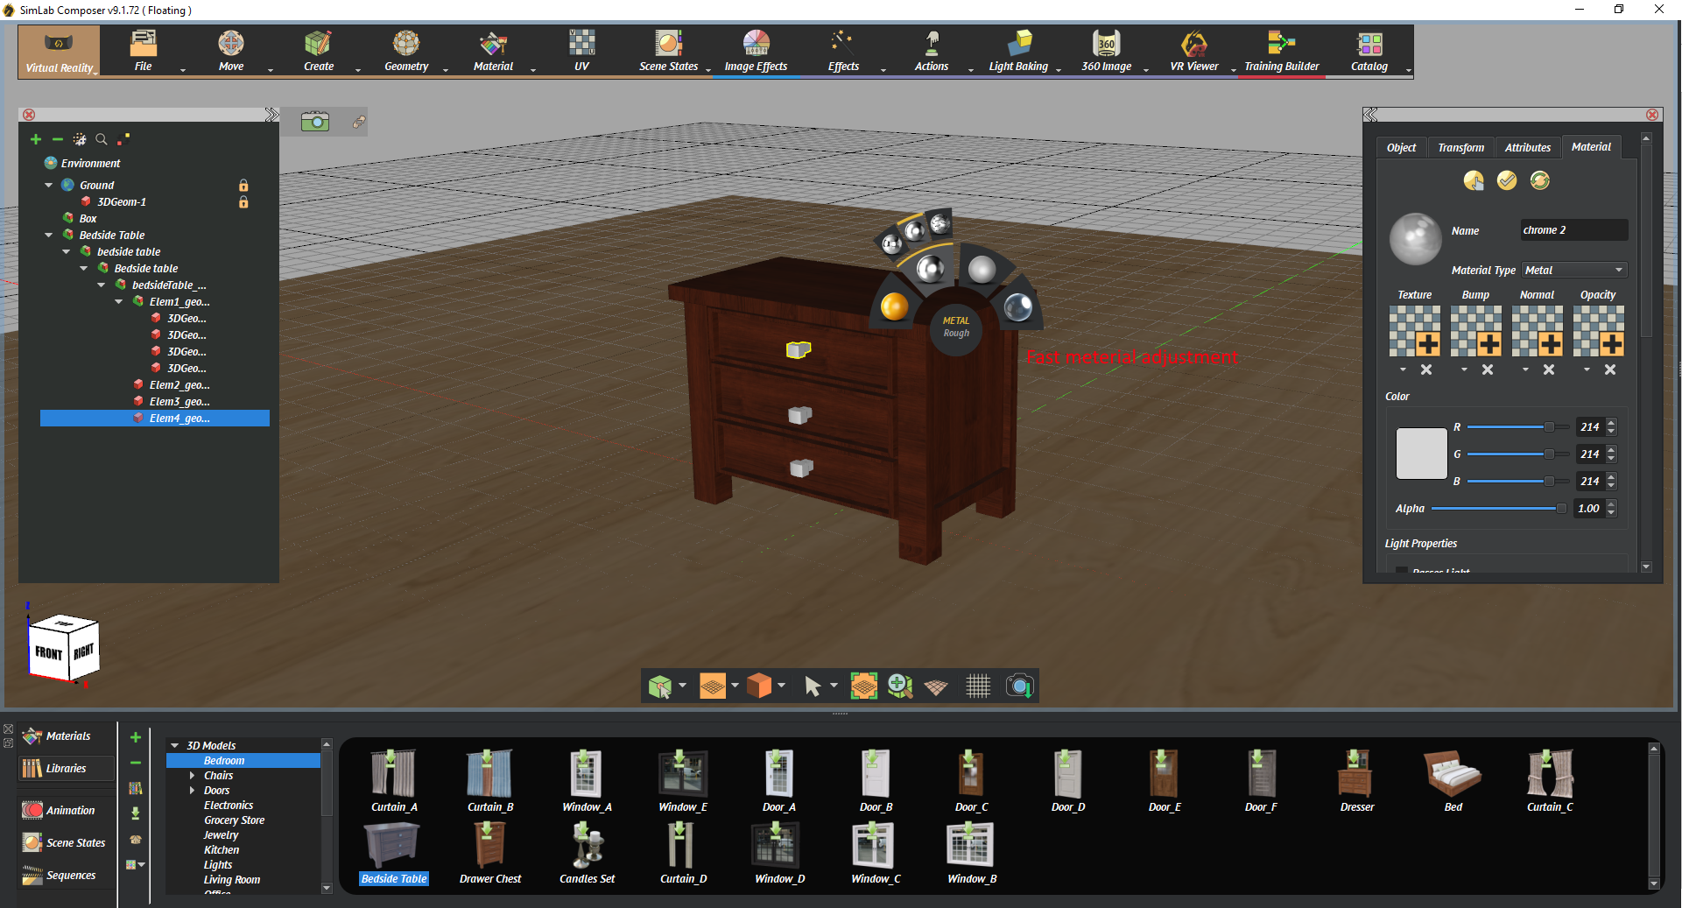
Task: Switch to the Transform tab
Action: tap(1460, 148)
